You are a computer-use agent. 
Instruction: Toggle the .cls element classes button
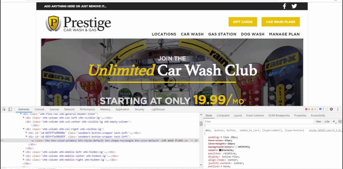327,121
